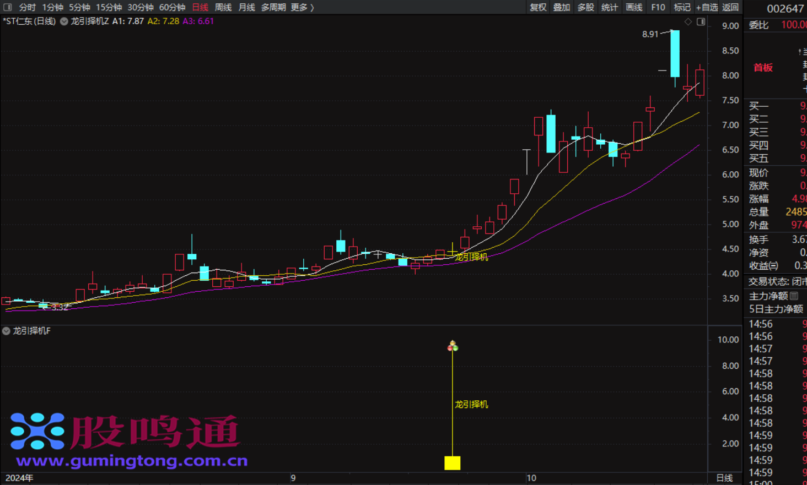Switch to the 周线 weekly tab
The width and height of the screenshot is (807, 485).
point(223,7)
